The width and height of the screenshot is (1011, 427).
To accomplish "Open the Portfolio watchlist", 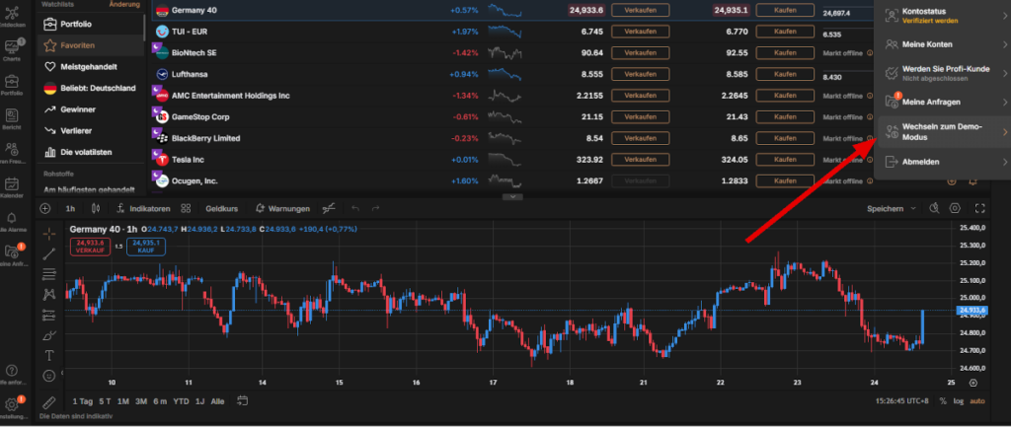I will click(x=90, y=25).
